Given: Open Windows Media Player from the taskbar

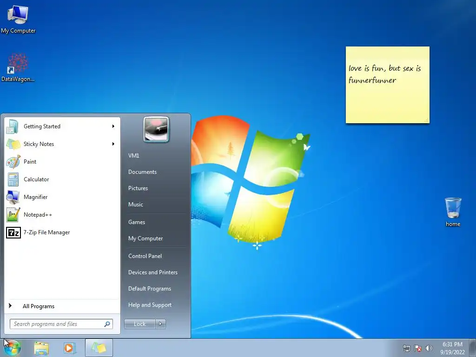Looking at the screenshot, I should (x=70, y=348).
